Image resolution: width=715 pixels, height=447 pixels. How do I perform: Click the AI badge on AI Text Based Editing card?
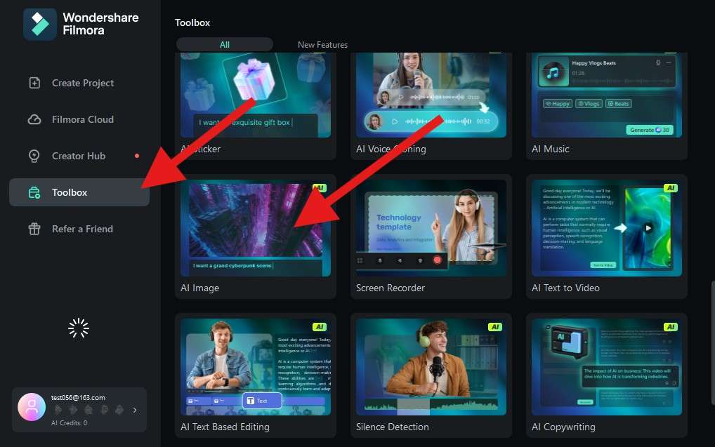pyautogui.click(x=319, y=327)
